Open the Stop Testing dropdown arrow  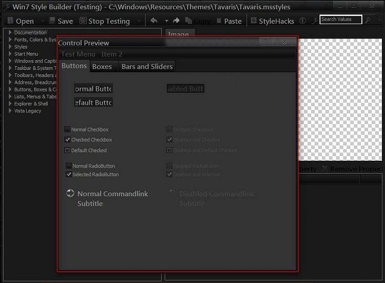[x=139, y=21]
